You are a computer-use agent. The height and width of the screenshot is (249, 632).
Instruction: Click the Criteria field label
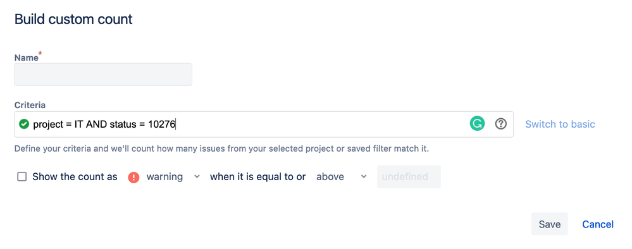click(30, 105)
